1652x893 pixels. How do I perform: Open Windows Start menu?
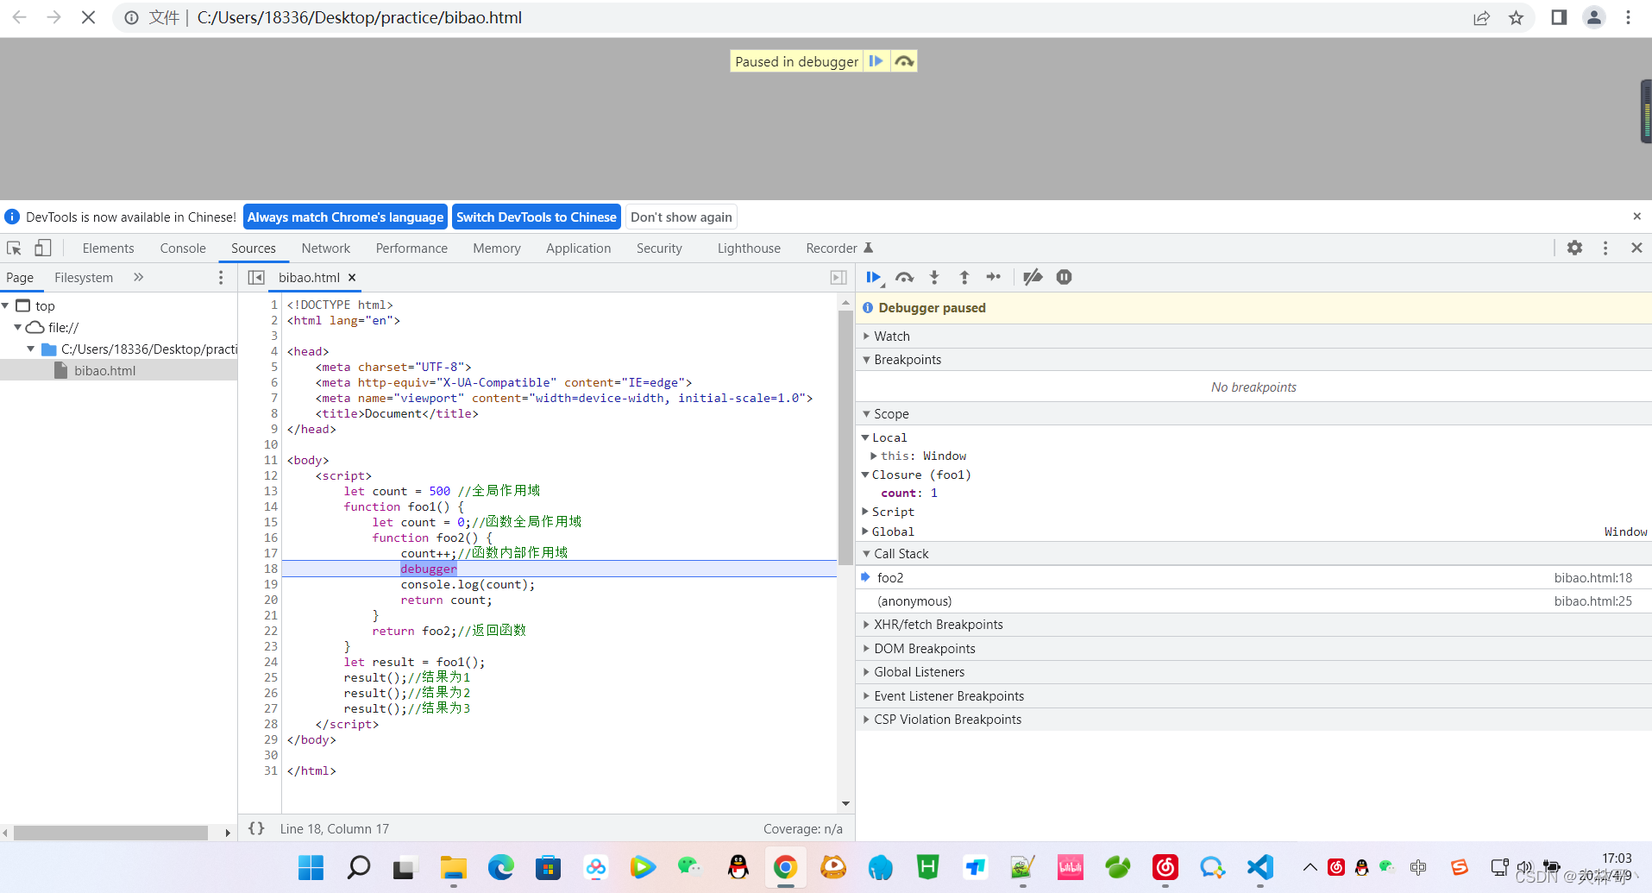point(311,867)
